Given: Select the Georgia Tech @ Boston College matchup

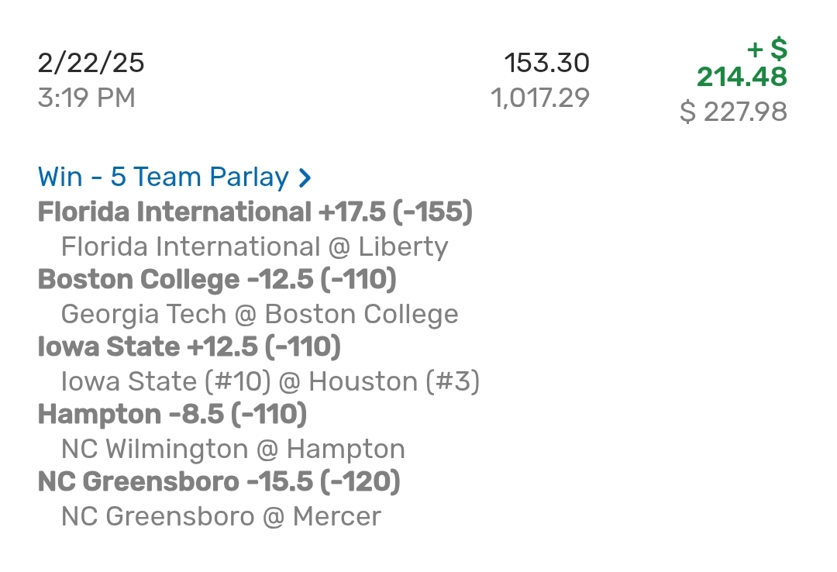Looking at the screenshot, I should click(260, 314).
